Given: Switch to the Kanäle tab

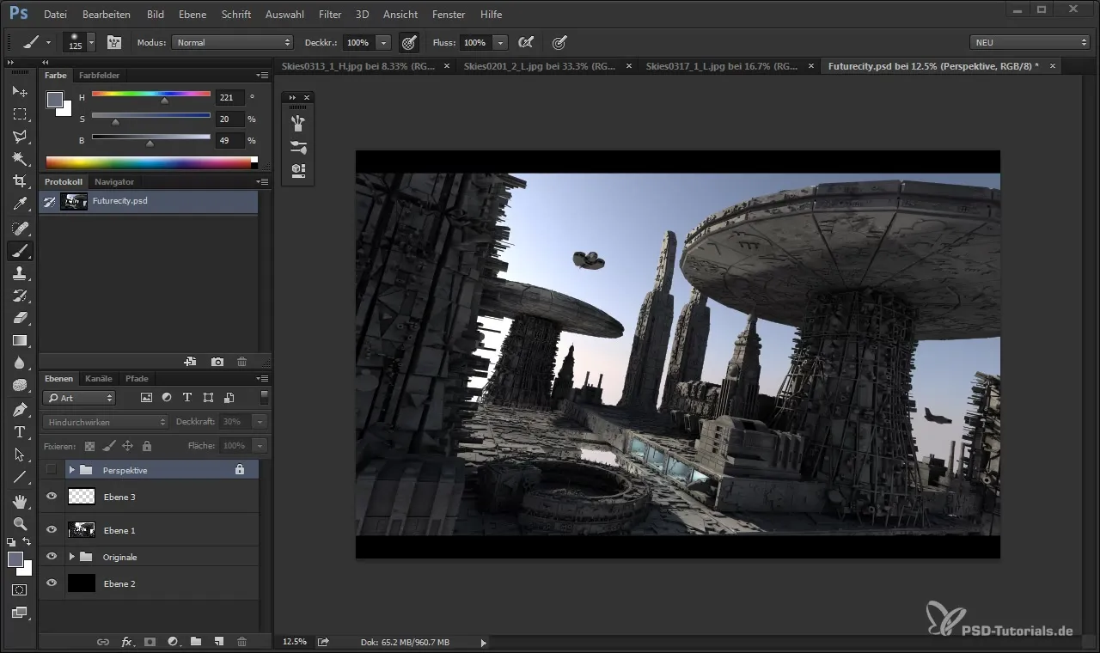Looking at the screenshot, I should point(99,378).
